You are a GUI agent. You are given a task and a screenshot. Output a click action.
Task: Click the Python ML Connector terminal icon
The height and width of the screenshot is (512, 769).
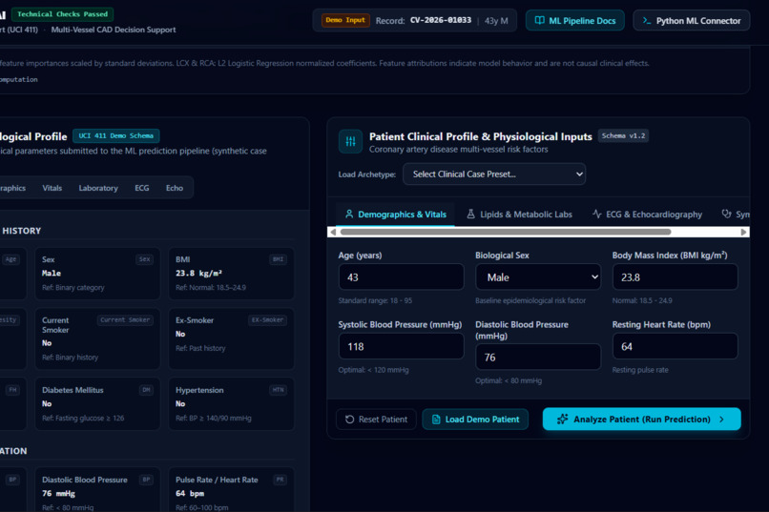click(x=647, y=21)
